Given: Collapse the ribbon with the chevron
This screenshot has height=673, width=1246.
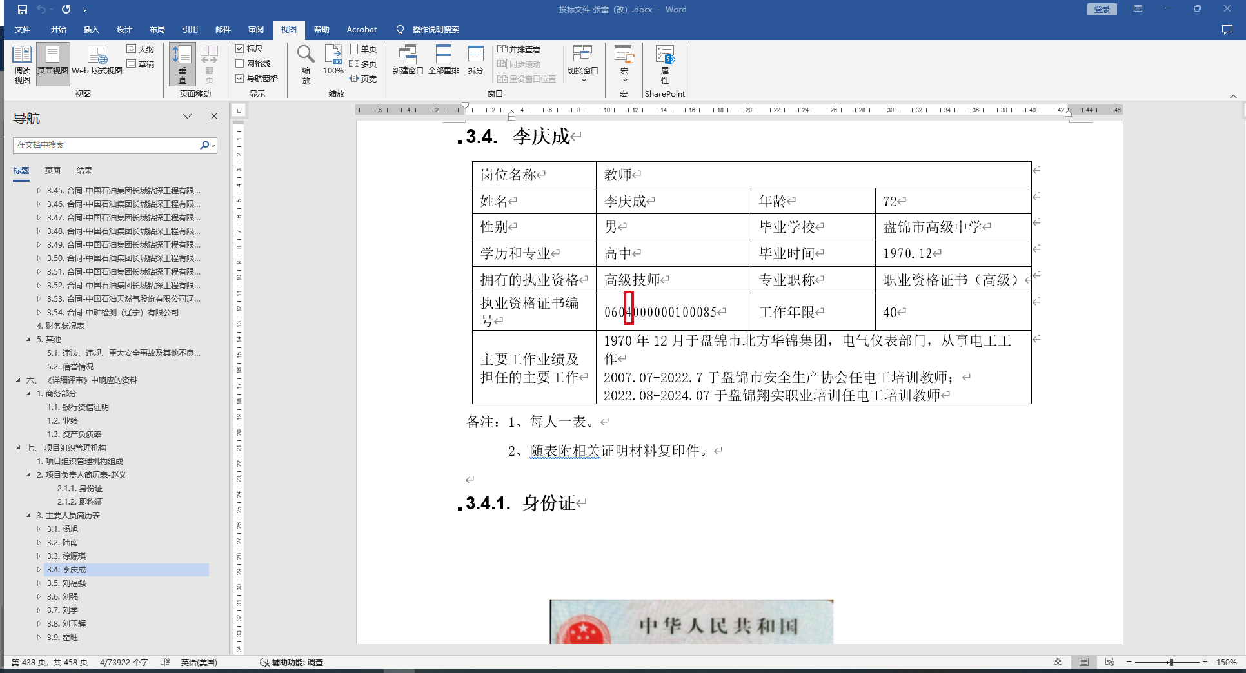Looking at the screenshot, I should click(x=1233, y=96).
